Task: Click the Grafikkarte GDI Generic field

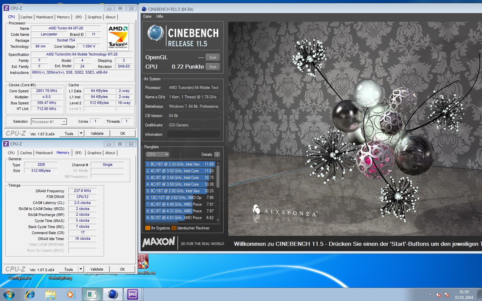Action: pyautogui.click(x=193, y=125)
